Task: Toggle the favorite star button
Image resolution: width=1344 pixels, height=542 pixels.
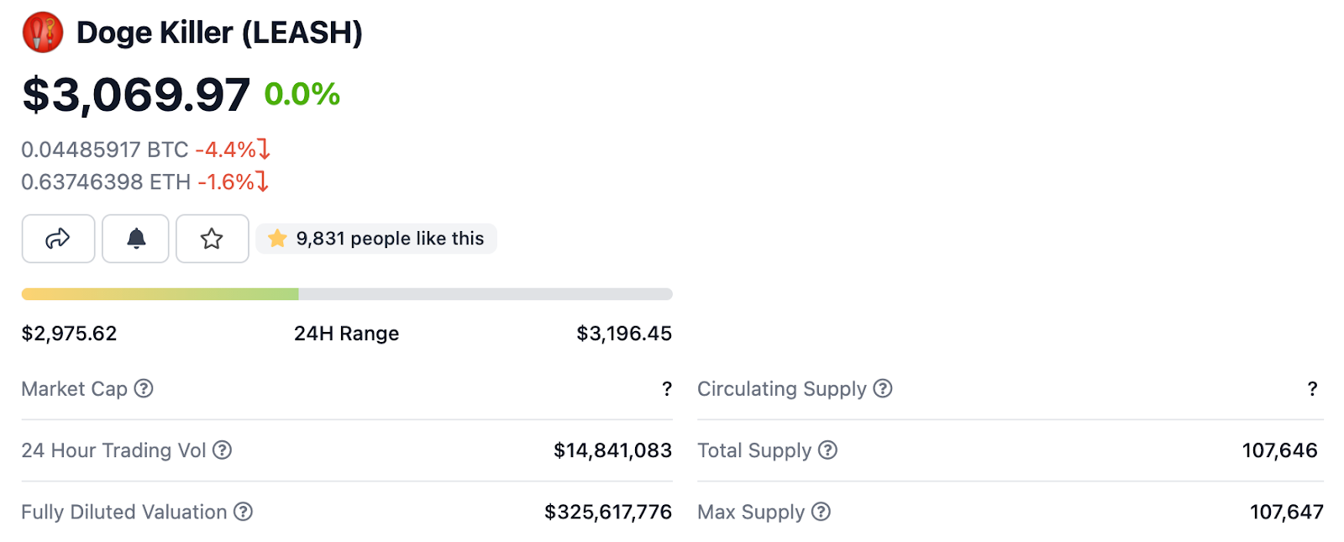Action: point(212,239)
